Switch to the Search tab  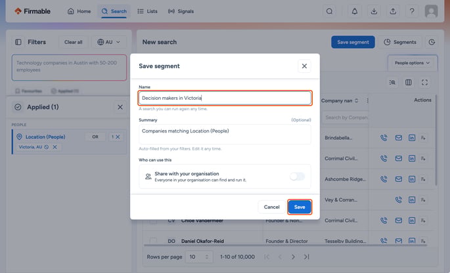(x=114, y=11)
